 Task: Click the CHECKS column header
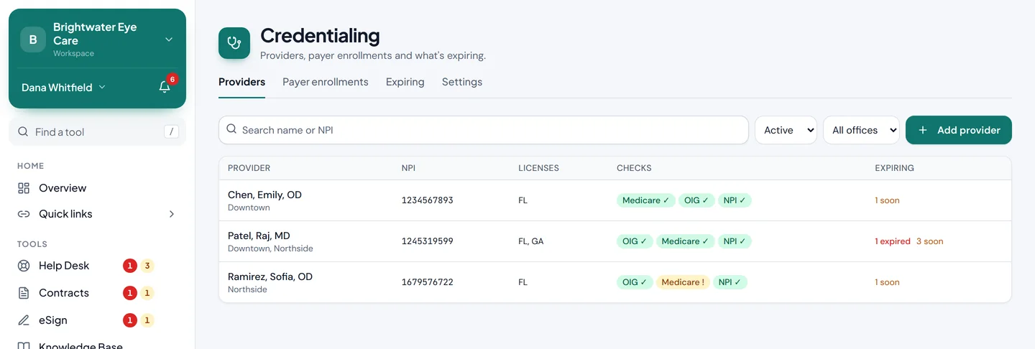[634, 168]
